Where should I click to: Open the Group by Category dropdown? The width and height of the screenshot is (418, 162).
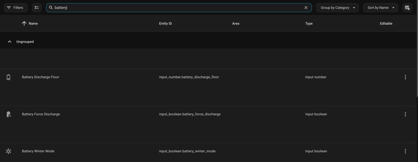pos(337,8)
